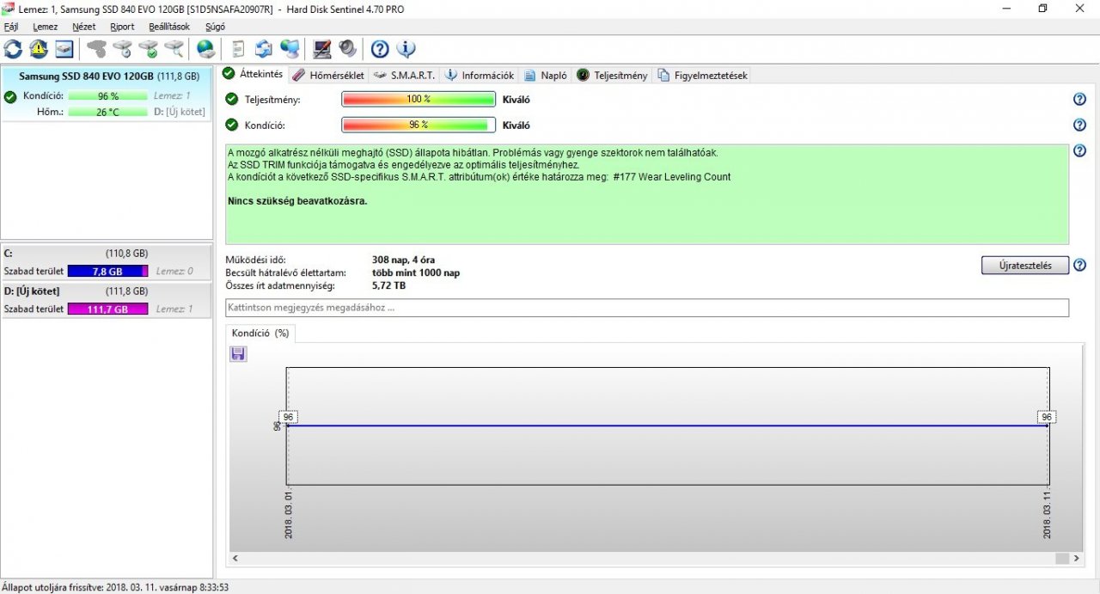
Task: Switch to the Hőmérséklet tab
Action: coord(328,75)
